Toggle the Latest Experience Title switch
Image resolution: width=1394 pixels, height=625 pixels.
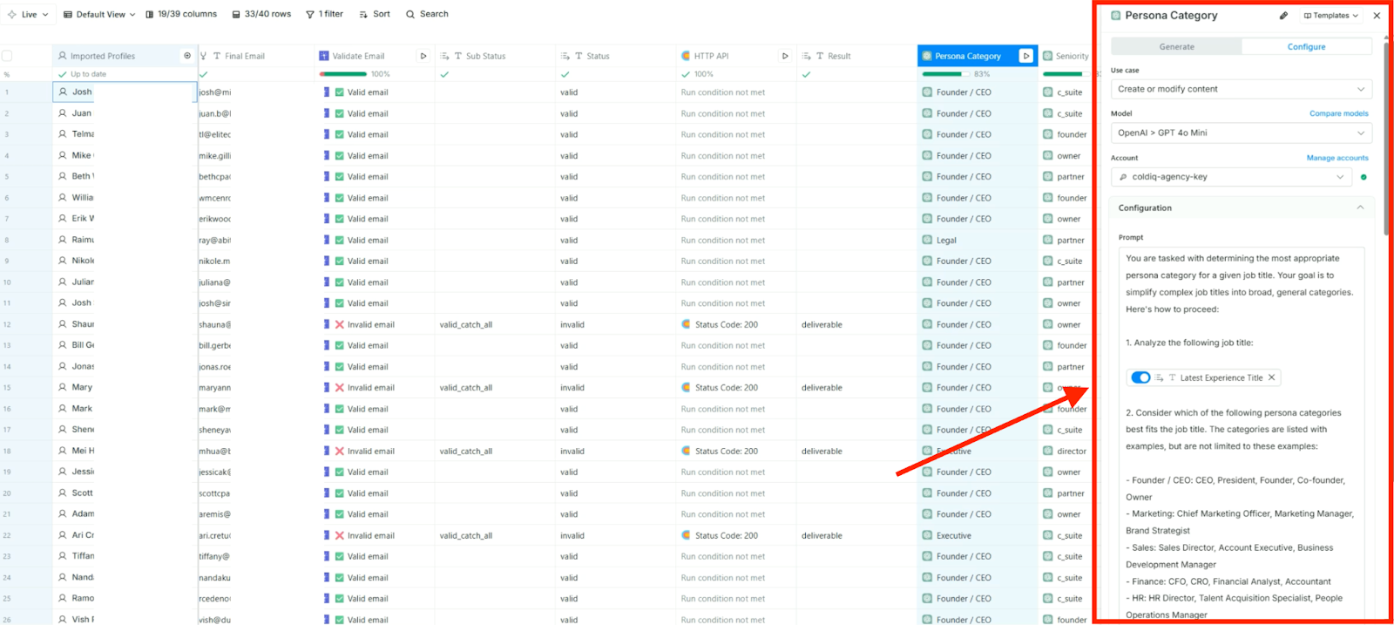[x=1140, y=377]
